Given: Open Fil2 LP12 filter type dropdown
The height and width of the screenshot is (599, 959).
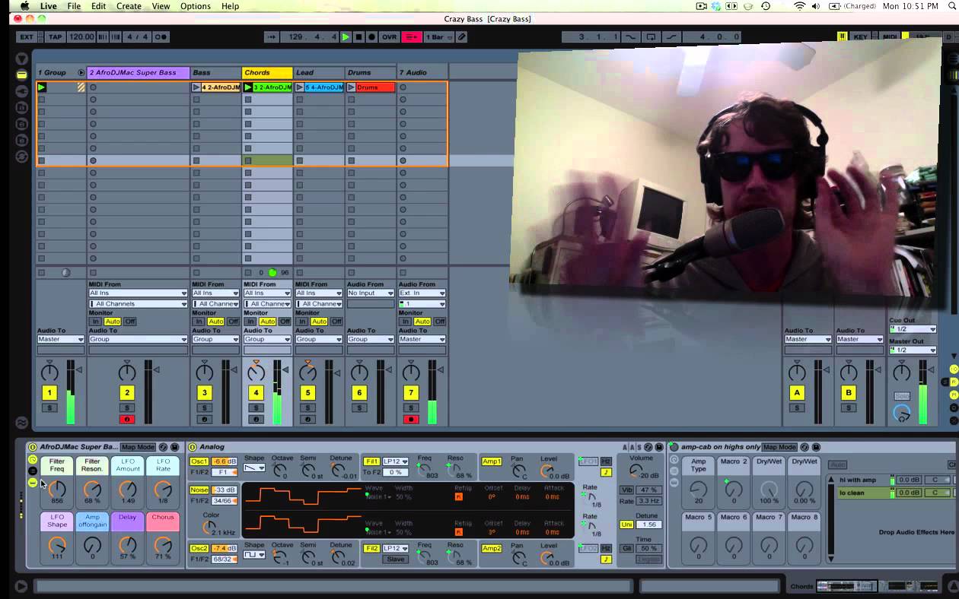Looking at the screenshot, I should click(x=396, y=548).
